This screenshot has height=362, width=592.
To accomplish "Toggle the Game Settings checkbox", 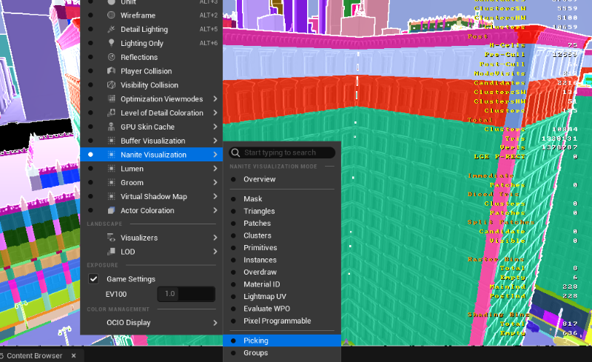I will point(94,279).
